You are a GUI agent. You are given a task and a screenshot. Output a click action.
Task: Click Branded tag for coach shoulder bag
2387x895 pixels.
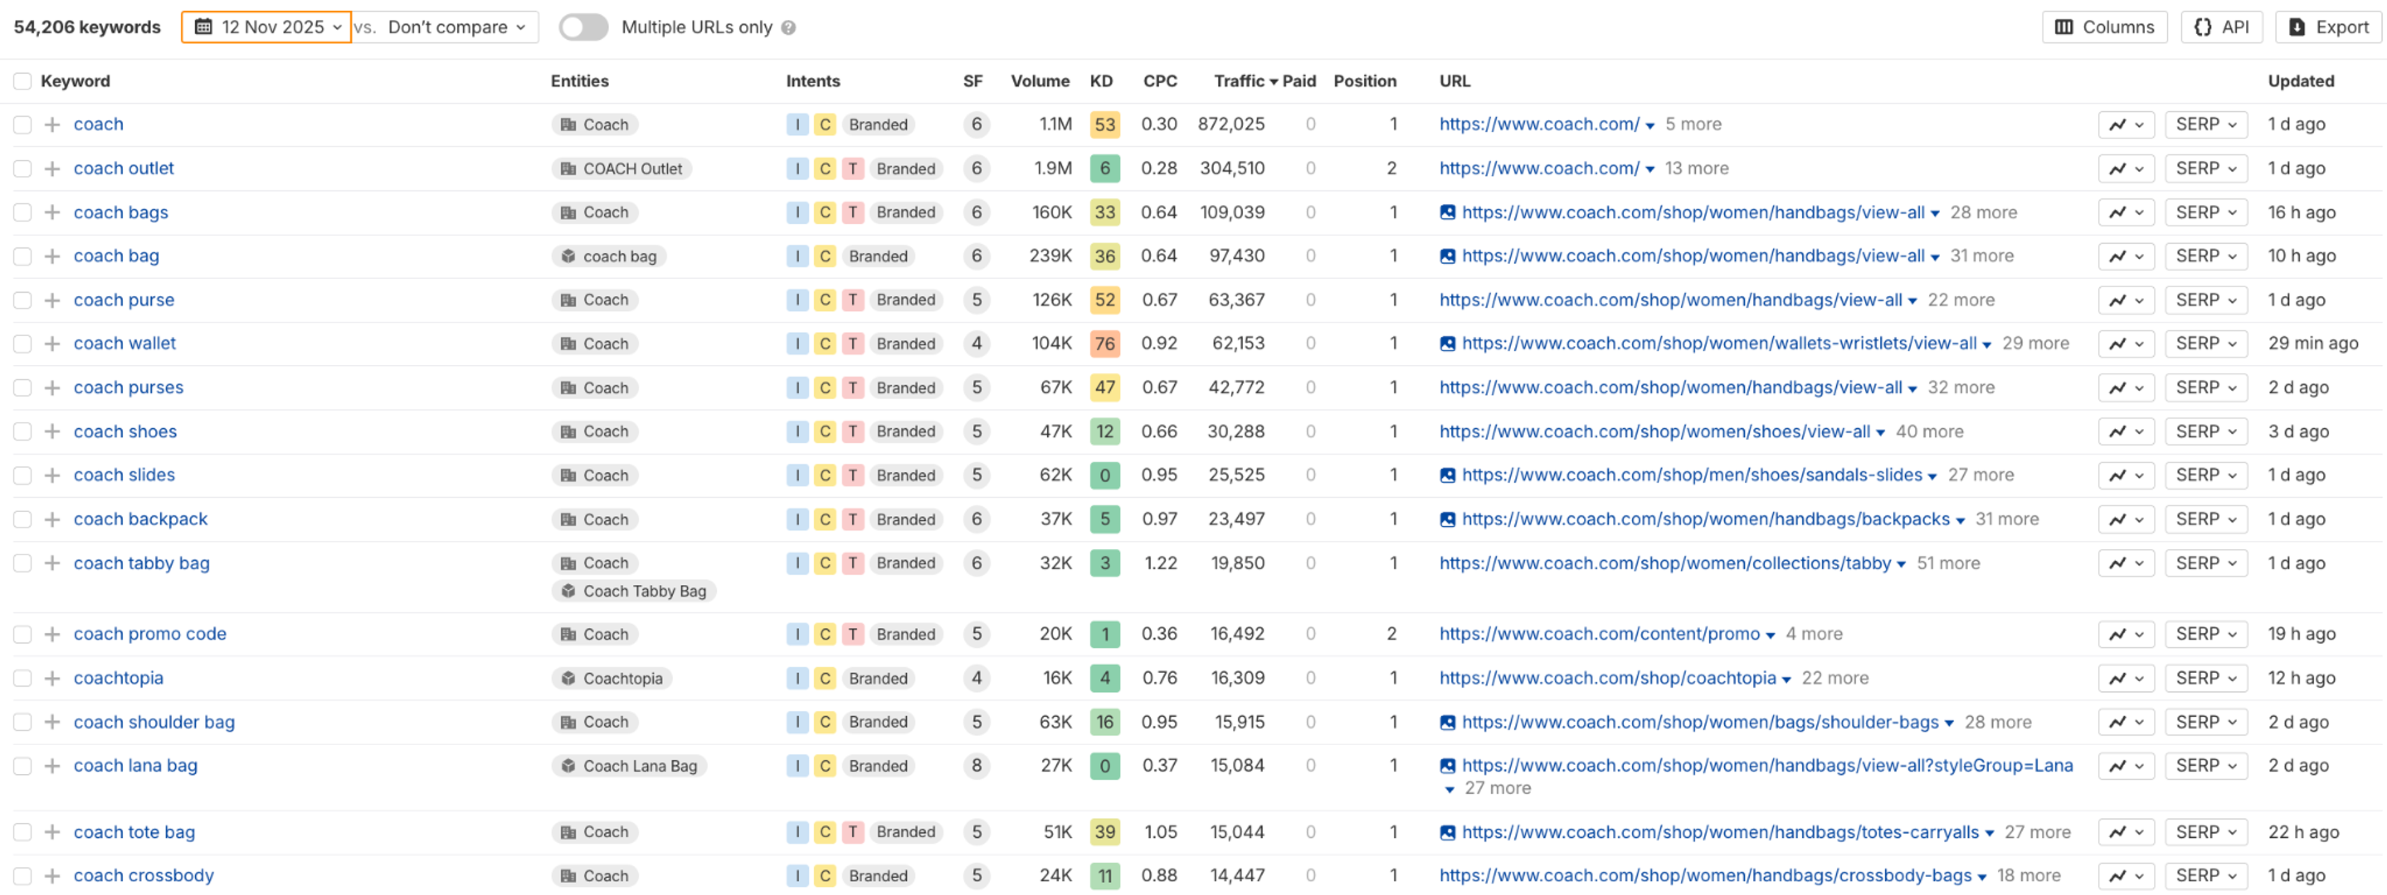point(878,722)
